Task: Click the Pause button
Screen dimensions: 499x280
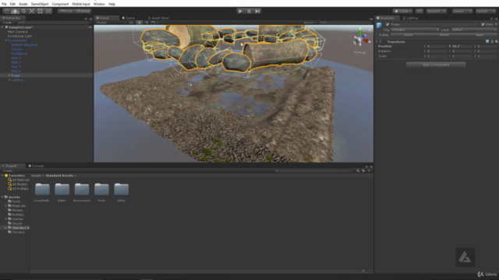Action: click(x=249, y=11)
